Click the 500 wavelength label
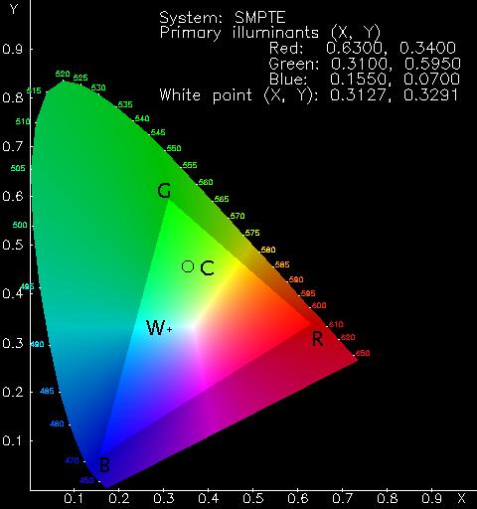Screen dimensions: 477x509 (20, 225)
